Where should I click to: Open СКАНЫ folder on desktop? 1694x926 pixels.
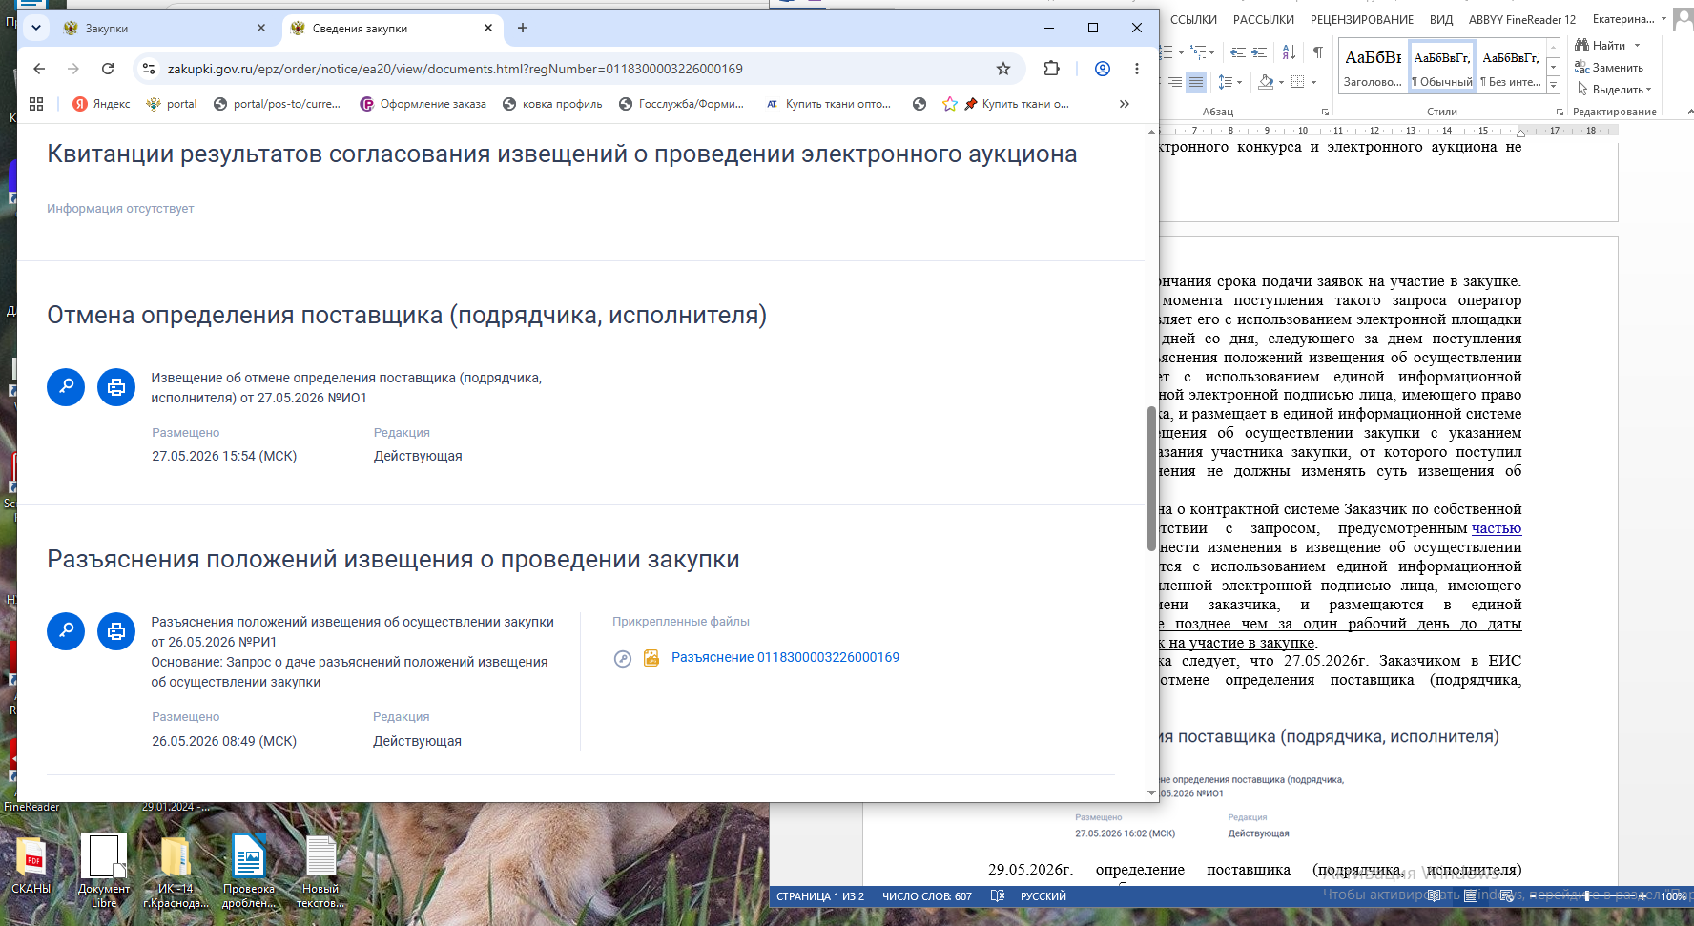click(x=31, y=867)
